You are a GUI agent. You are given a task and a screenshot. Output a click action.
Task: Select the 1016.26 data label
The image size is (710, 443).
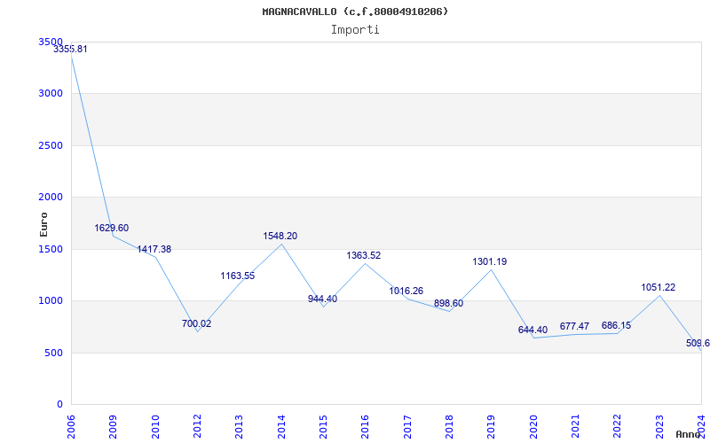click(406, 291)
